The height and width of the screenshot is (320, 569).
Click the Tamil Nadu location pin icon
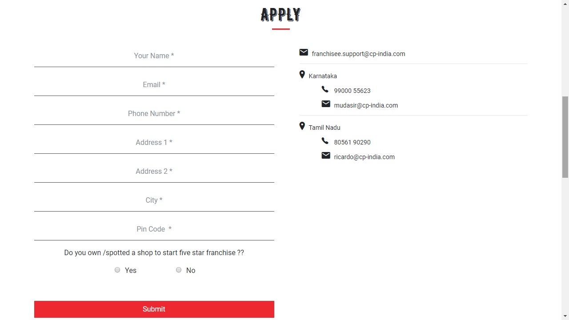coord(302,126)
